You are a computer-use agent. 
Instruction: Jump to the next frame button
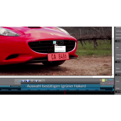[x=36, y=81]
